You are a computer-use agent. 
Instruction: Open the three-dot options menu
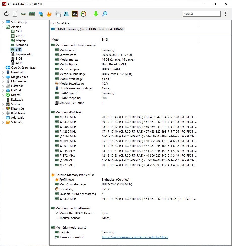coord(226,14)
